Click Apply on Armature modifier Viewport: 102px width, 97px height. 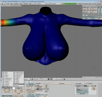click(x=94, y=88)
